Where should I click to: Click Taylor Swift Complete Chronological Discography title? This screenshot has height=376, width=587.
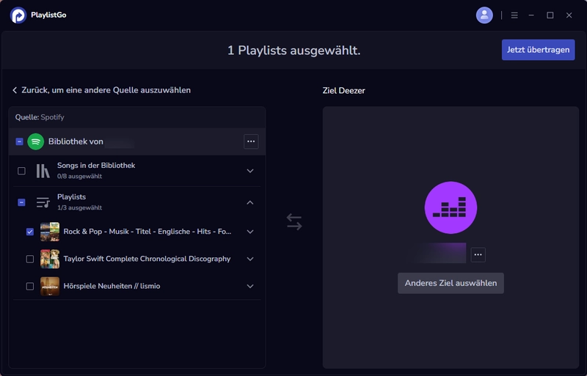pos(147,259)
